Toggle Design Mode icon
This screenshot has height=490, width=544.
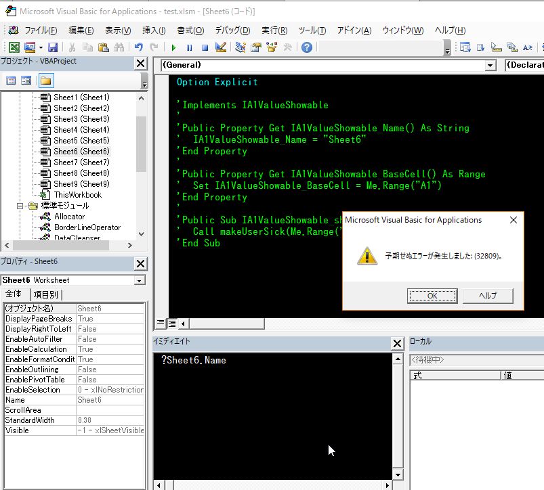tap(221, 47)
